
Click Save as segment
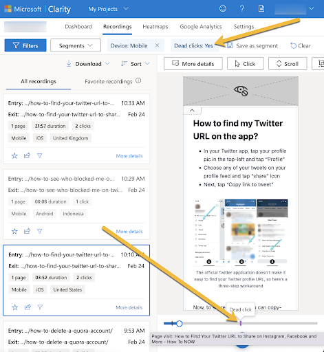click(x=252, y=45)
